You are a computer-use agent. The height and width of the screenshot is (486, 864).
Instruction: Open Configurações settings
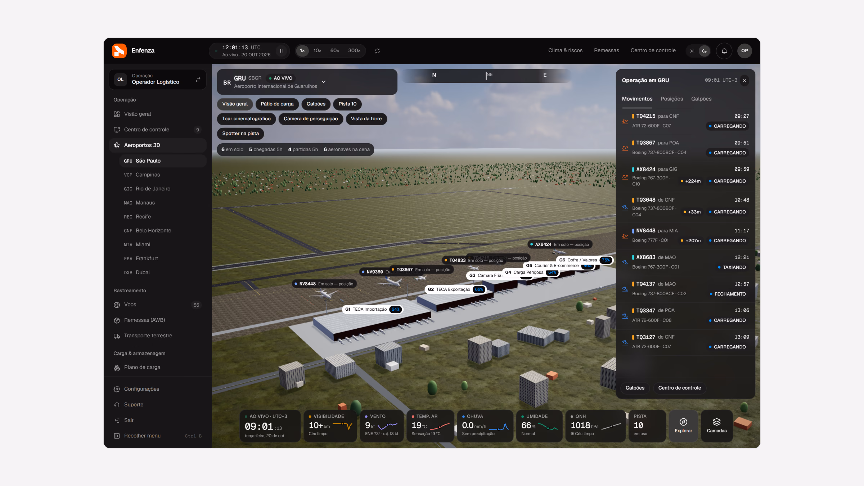click(158, 389)
